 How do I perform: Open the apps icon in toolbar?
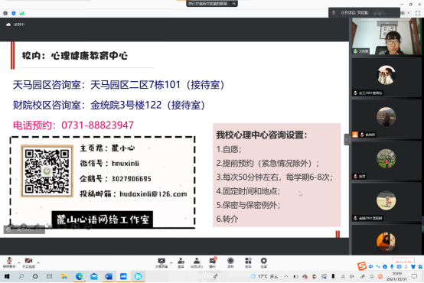coord(248,262)
